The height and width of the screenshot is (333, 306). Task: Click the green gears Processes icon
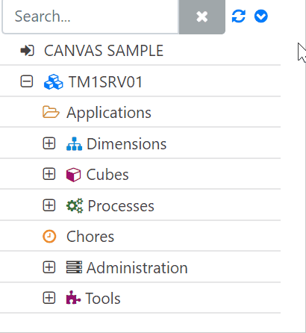(x=75, y=205)
